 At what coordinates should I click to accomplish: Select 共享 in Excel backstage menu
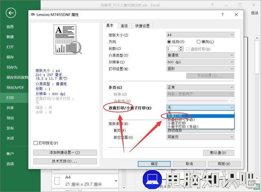click(x=10, y=108)
